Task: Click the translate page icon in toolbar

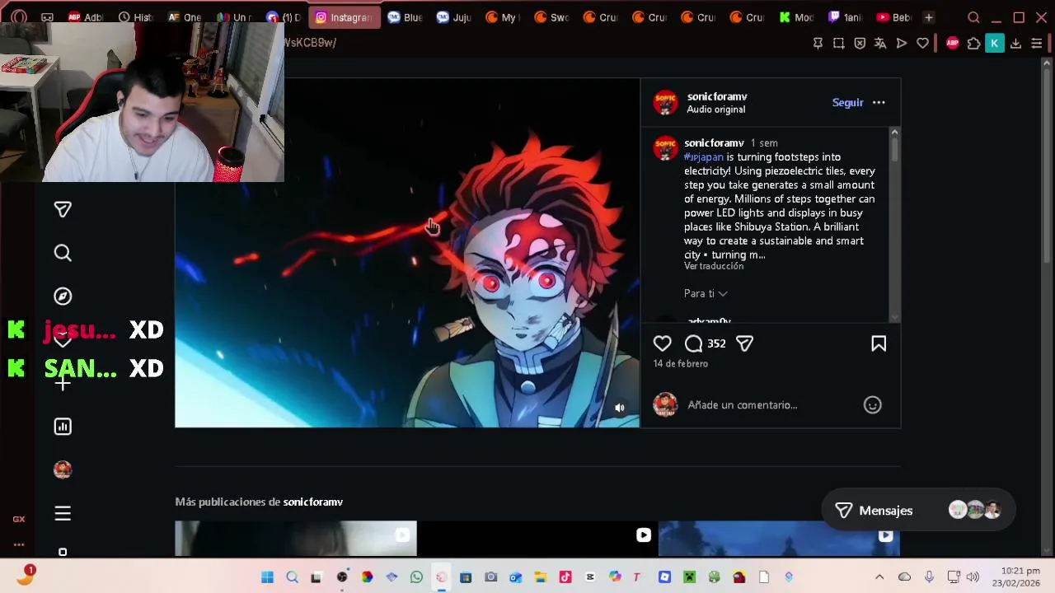Action: [x=880, y=43]
